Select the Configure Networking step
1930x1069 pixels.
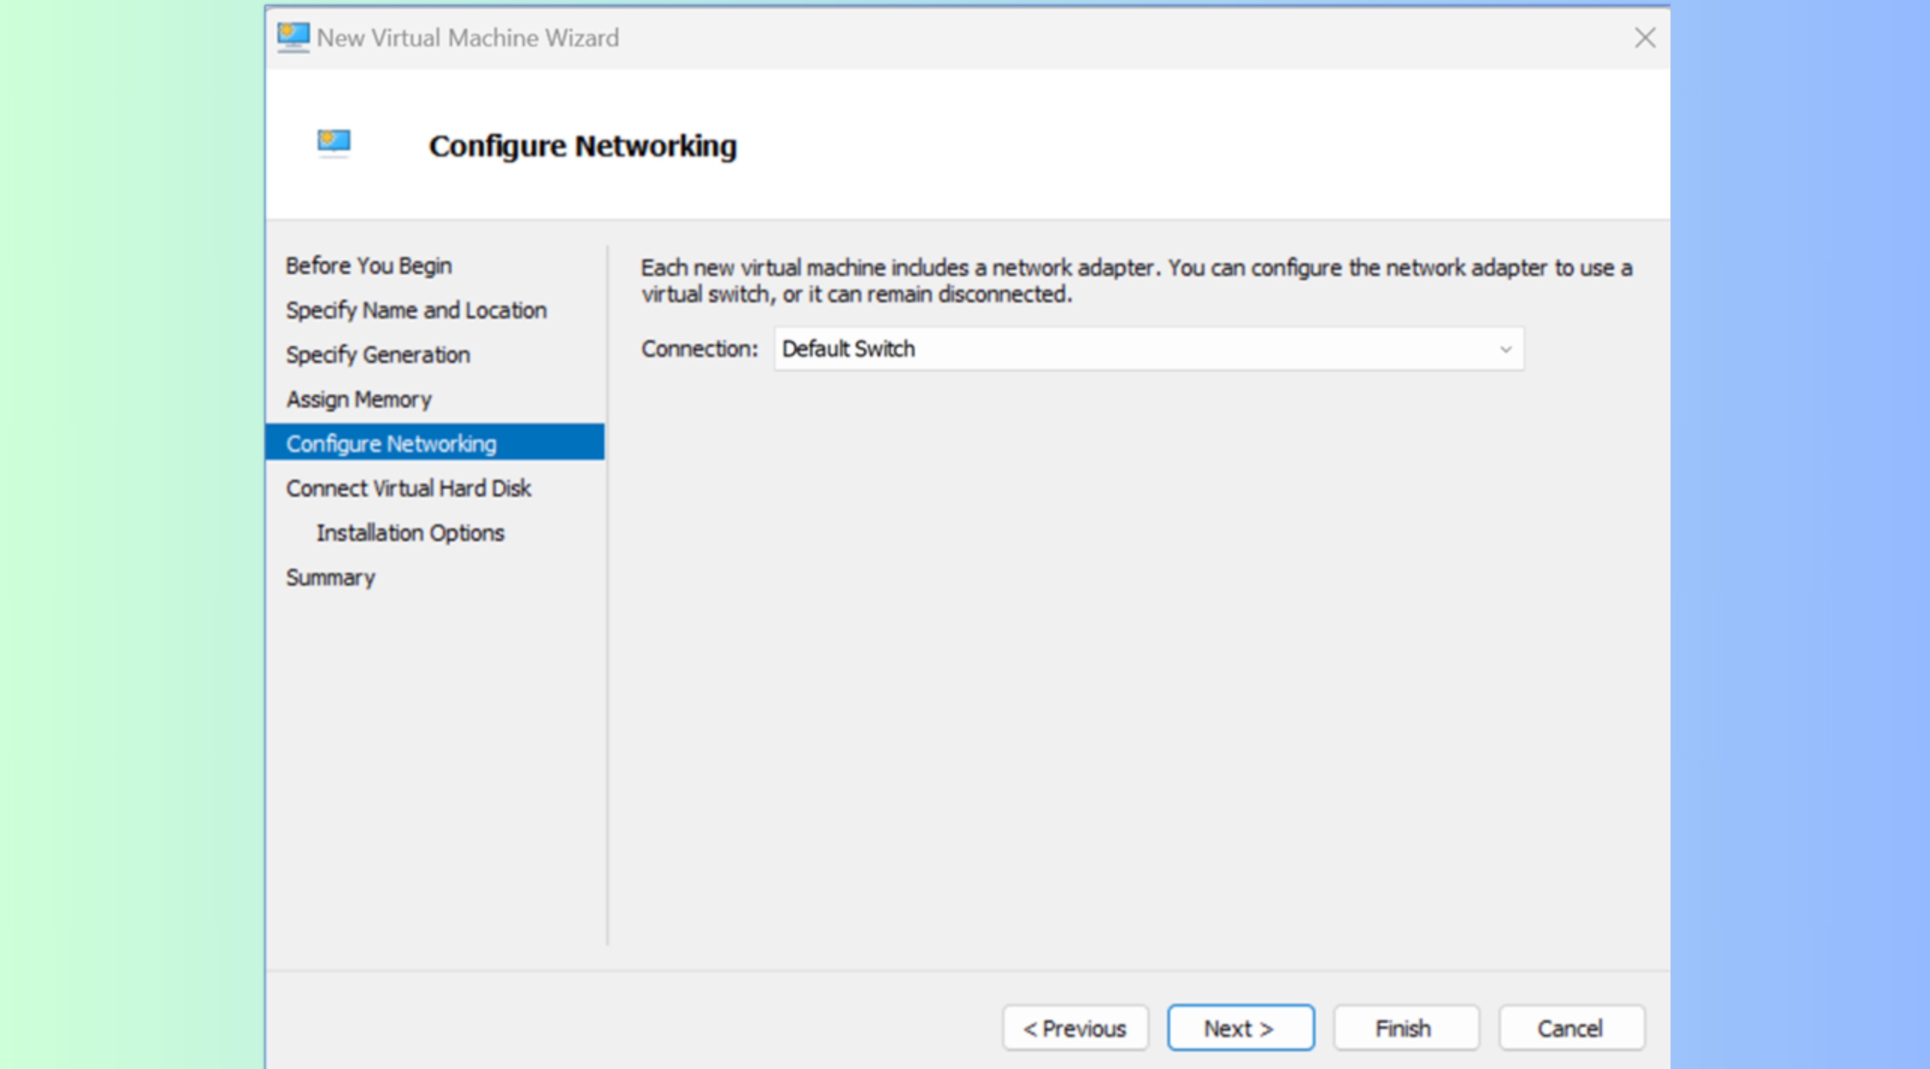click(435, 443)
